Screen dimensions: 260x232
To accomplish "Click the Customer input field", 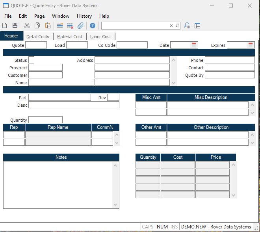I will click(x=46, y=75).
